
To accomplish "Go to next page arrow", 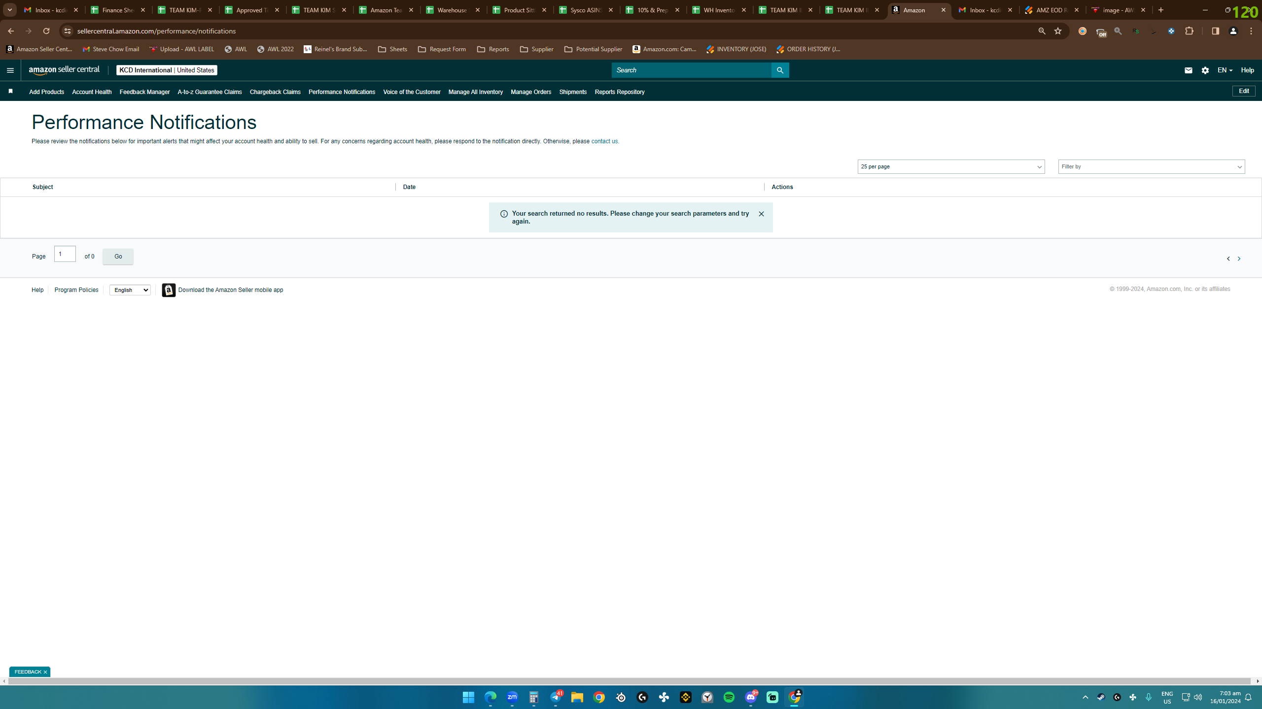I will [1239, 258].
